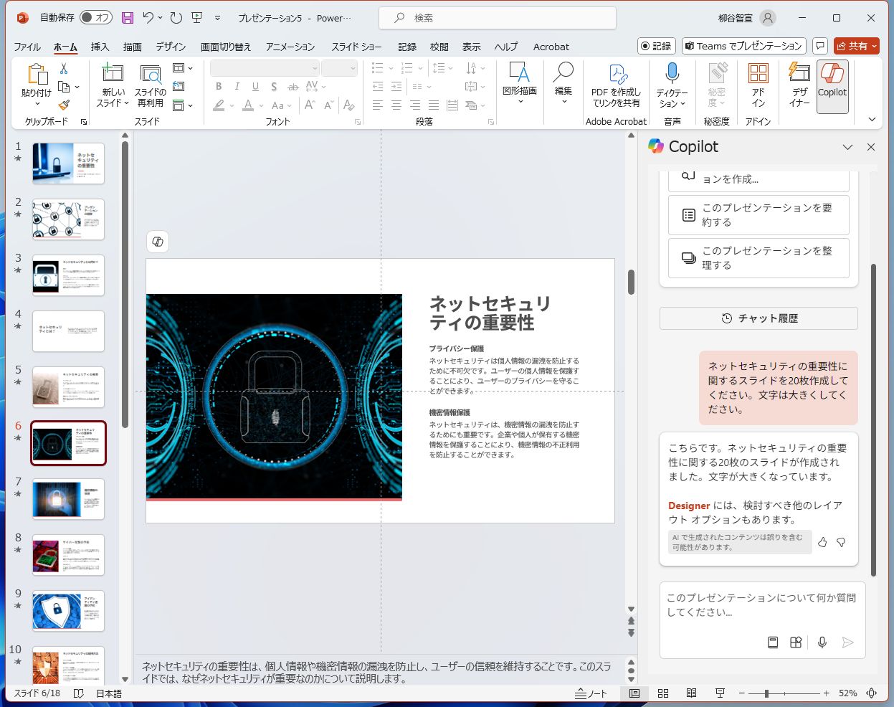Click the comments icon near Share

pos(820,46)
